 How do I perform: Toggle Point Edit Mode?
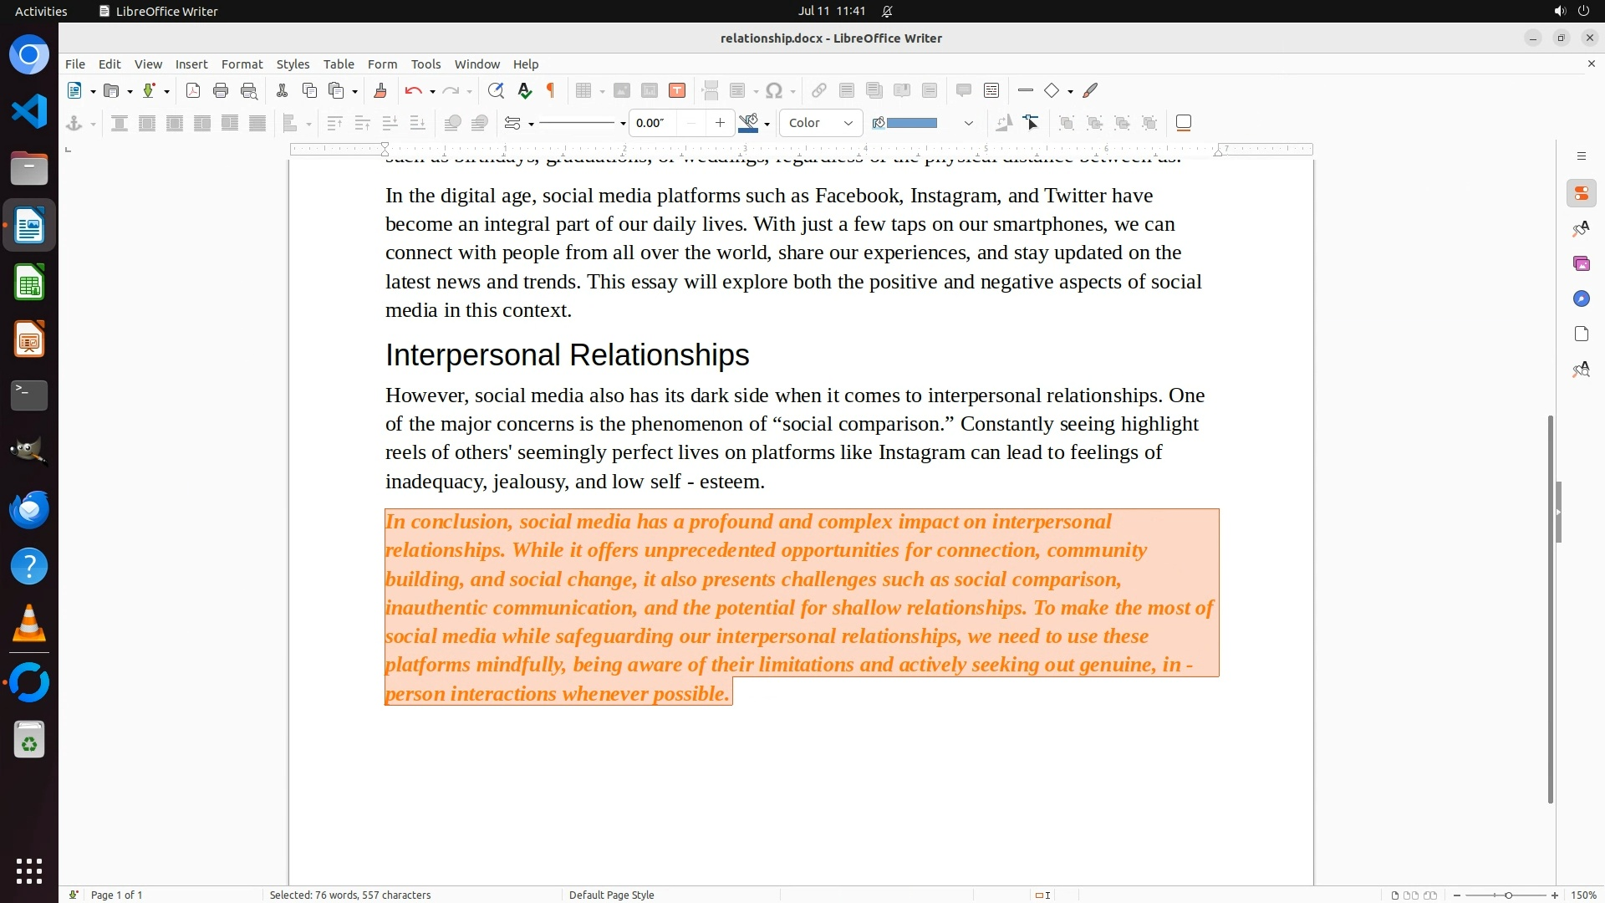coord(1032,123)
